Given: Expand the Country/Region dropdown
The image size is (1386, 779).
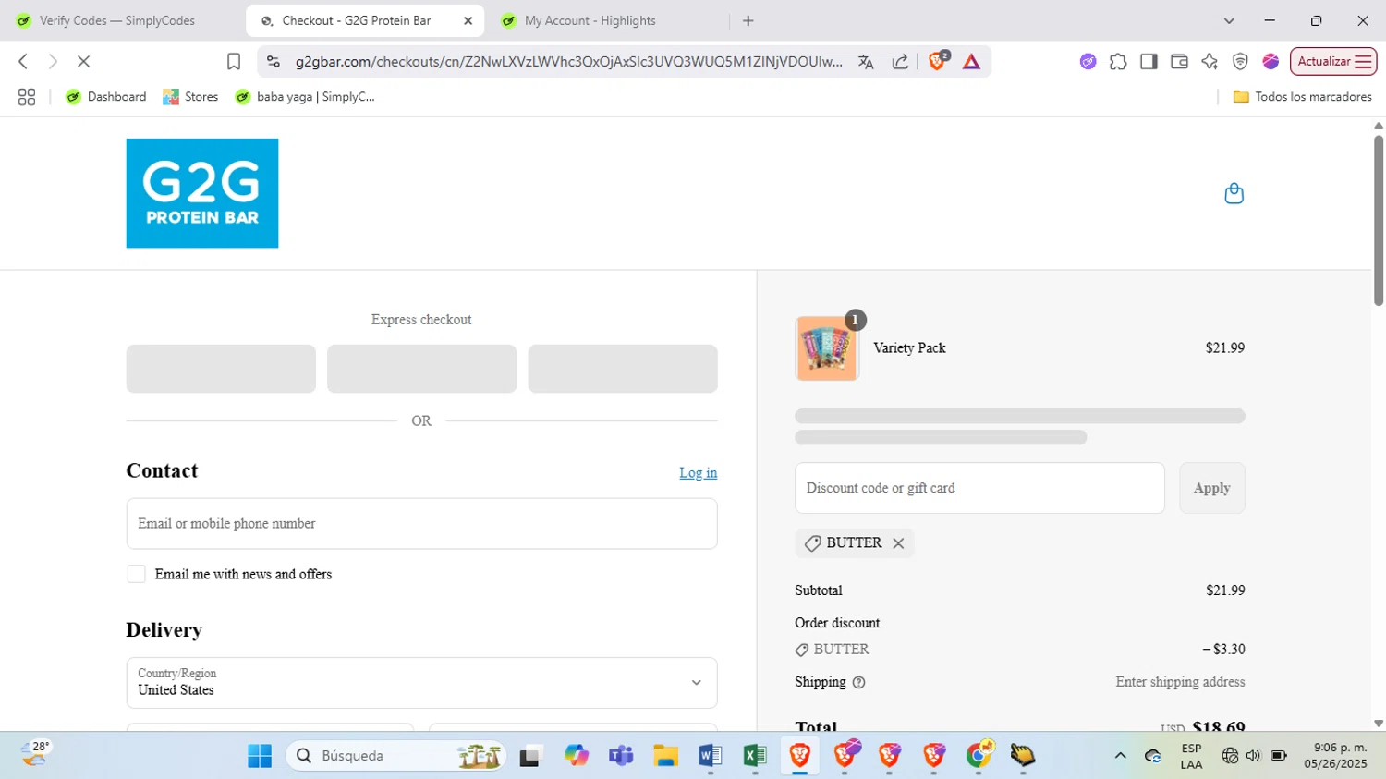Looking at the screenshot, I should (x=421, y=683).
